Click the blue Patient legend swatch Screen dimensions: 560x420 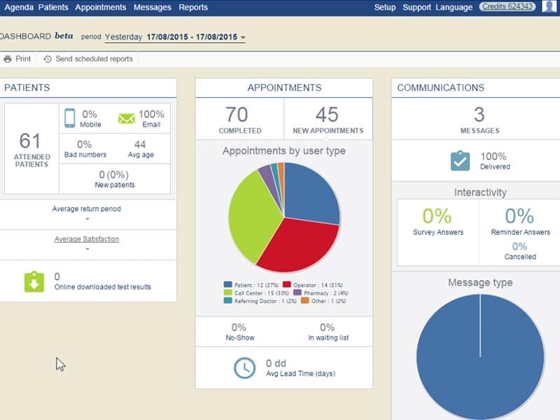(x=228, y=285)
